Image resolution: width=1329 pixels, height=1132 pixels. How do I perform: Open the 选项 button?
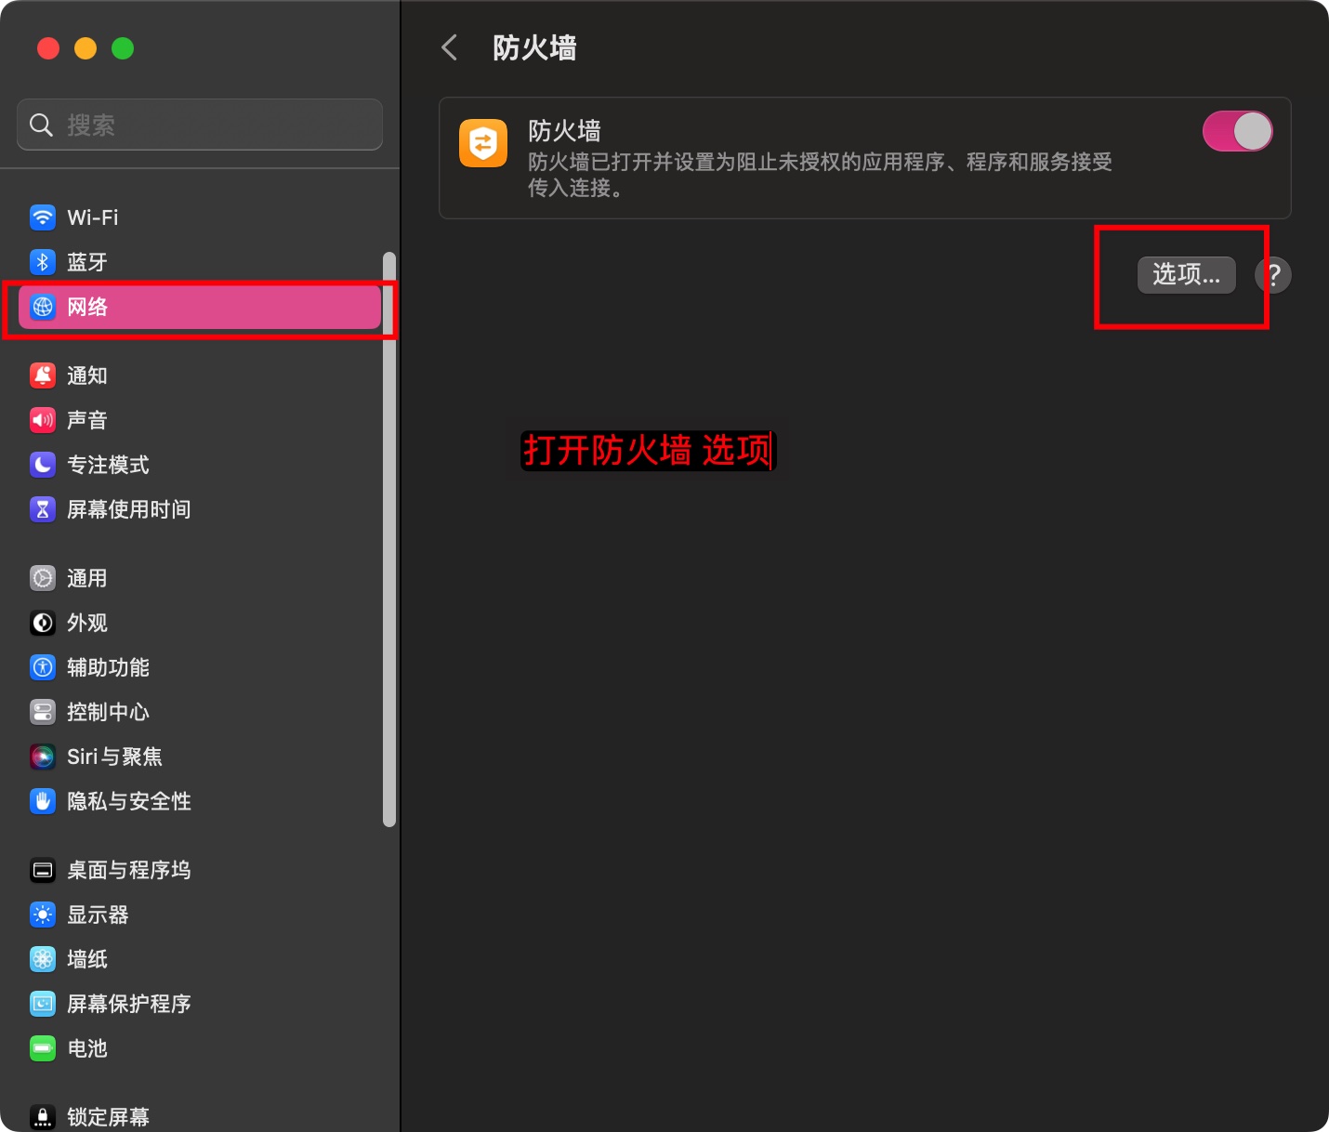click(1186, 275)
